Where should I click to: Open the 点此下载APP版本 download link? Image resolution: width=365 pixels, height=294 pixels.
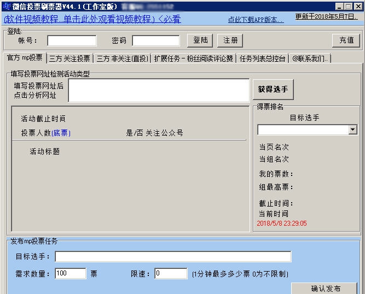[256, 20]
